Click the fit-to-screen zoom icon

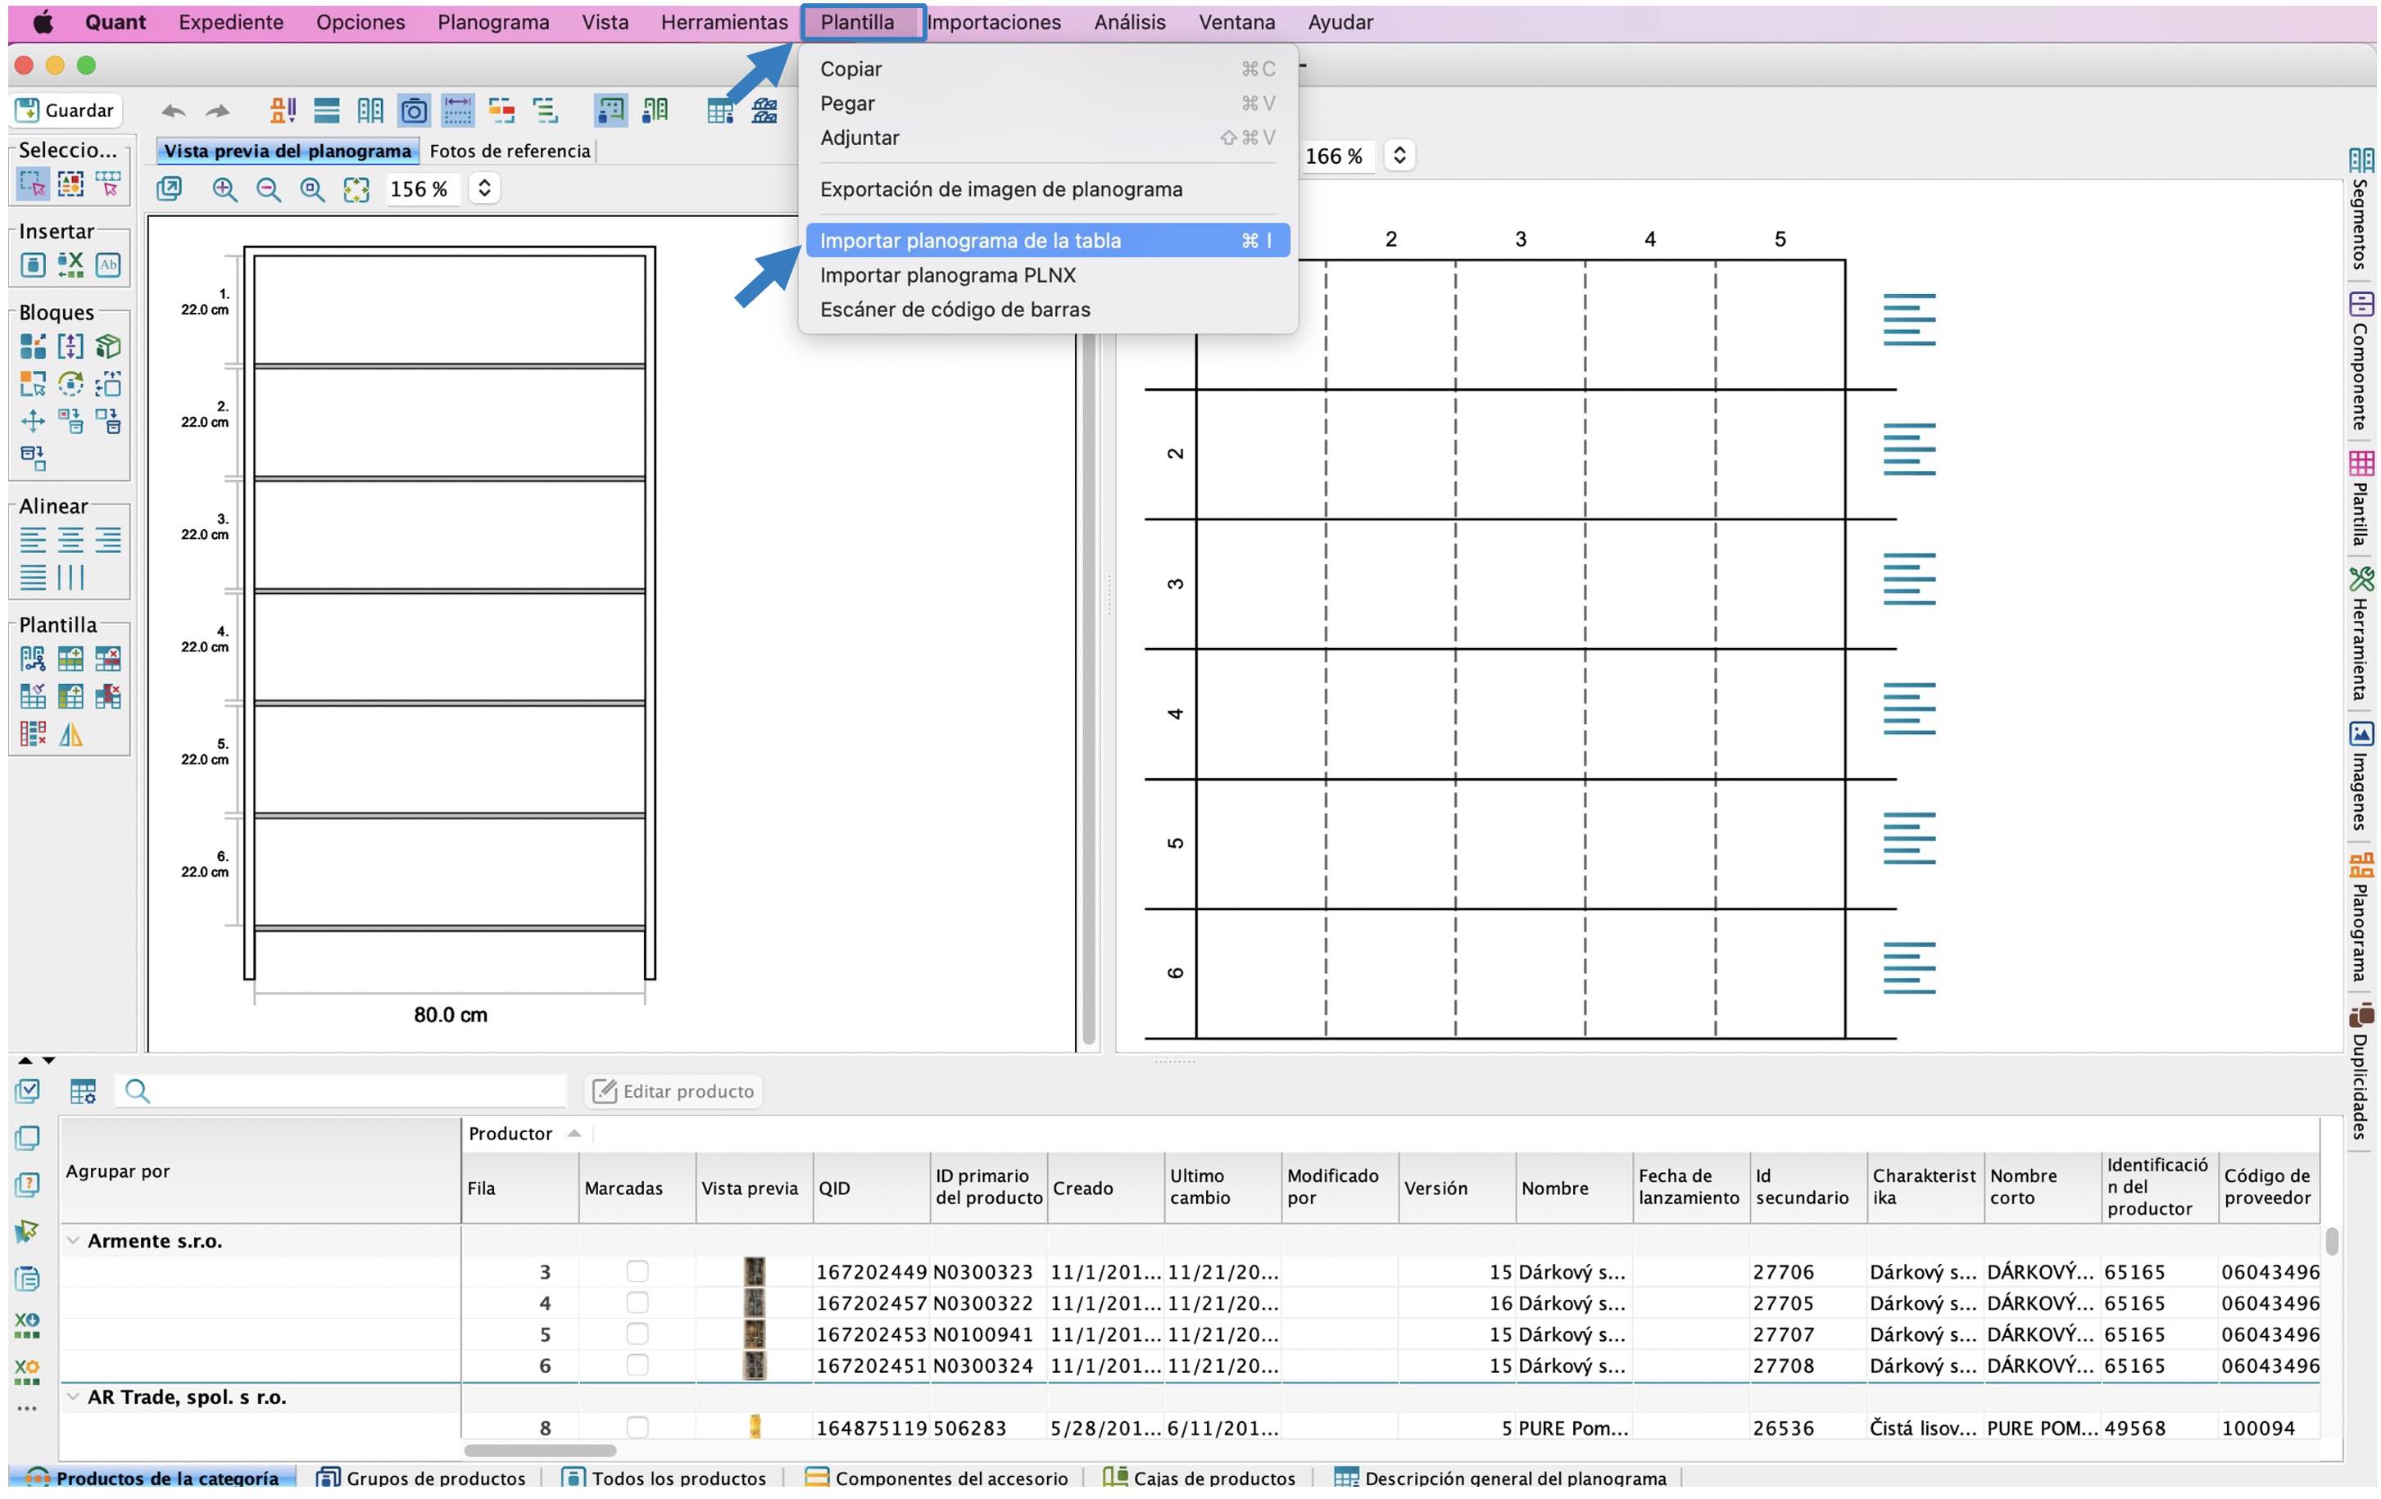tap(356, 189)
